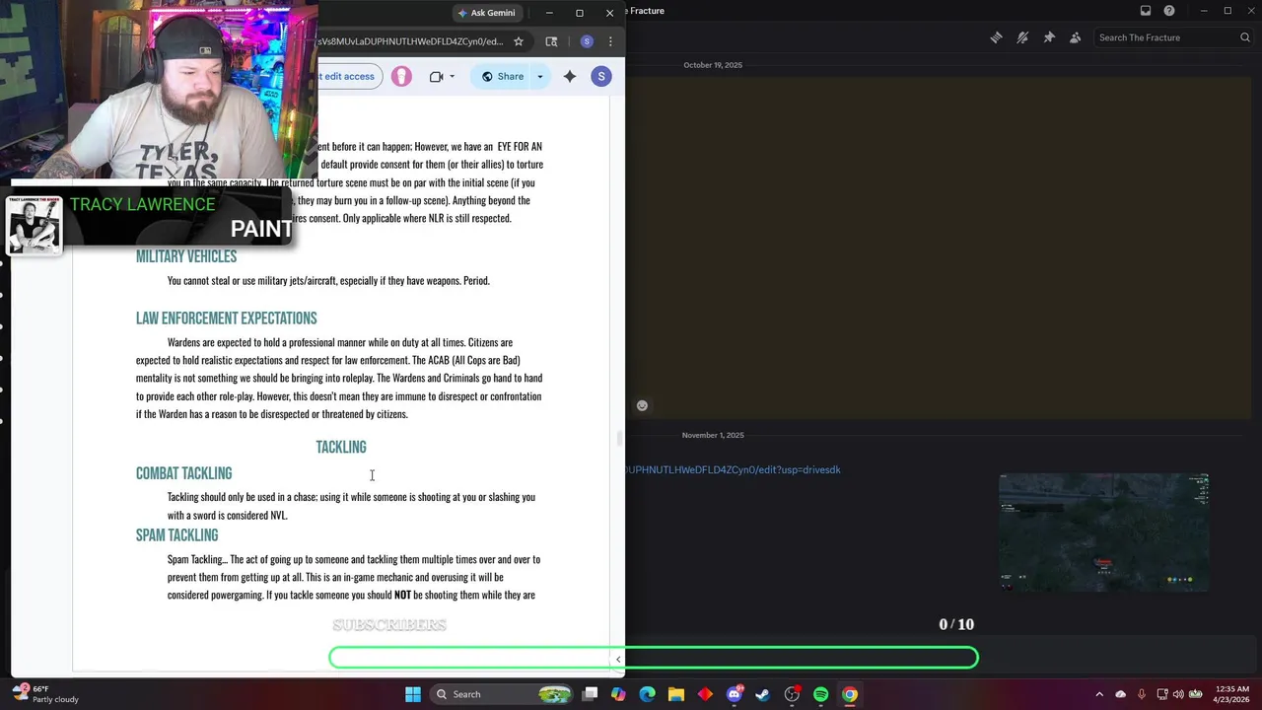1262x710 pixels.
Task: Open File Explorer from the taskbar
Action: click(x=676, y=694)
